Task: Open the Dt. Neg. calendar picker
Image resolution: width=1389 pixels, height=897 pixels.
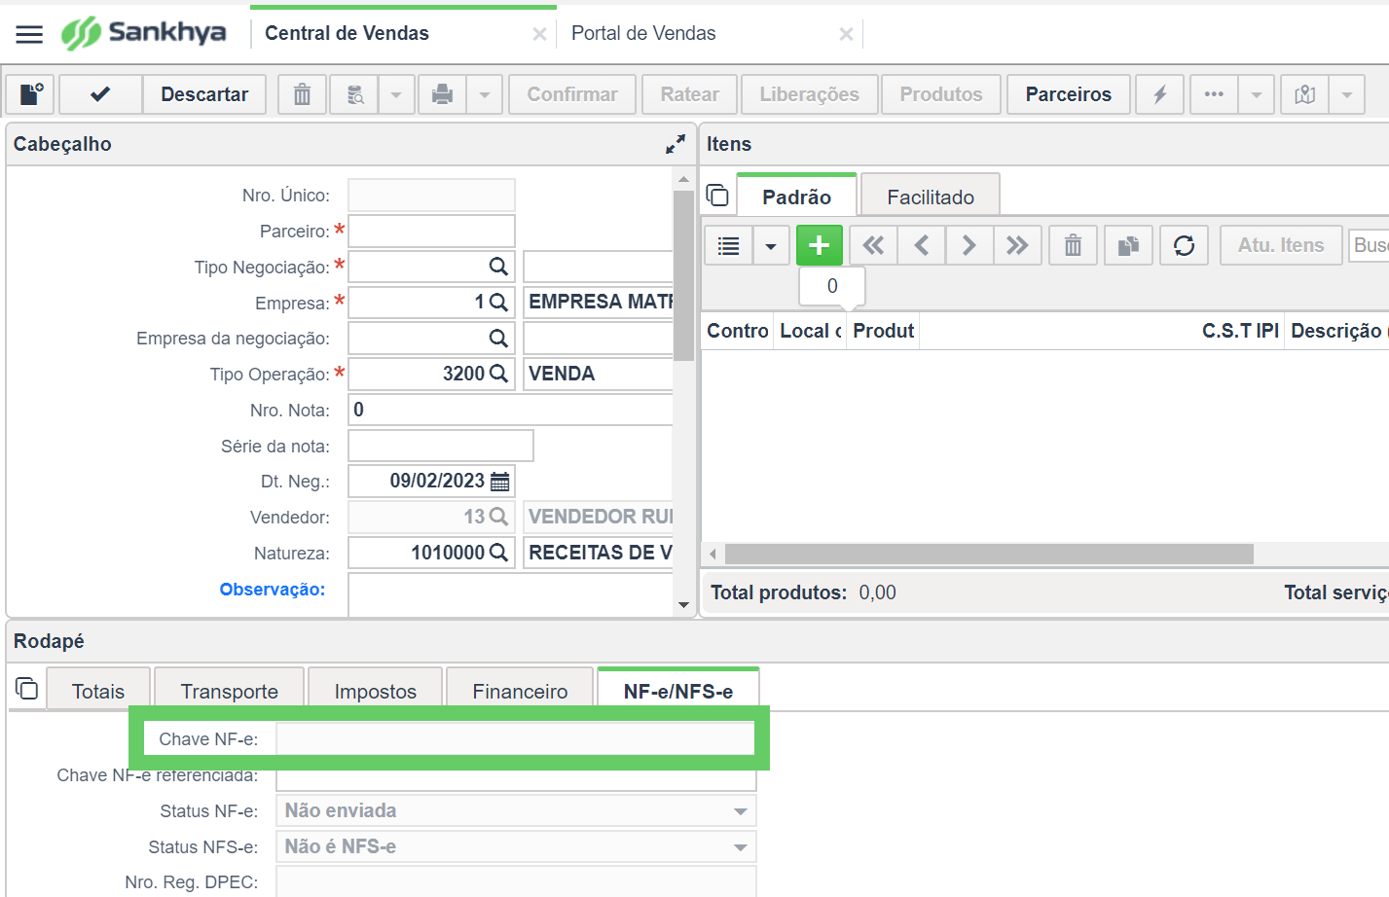Action: tap(500, 482)
